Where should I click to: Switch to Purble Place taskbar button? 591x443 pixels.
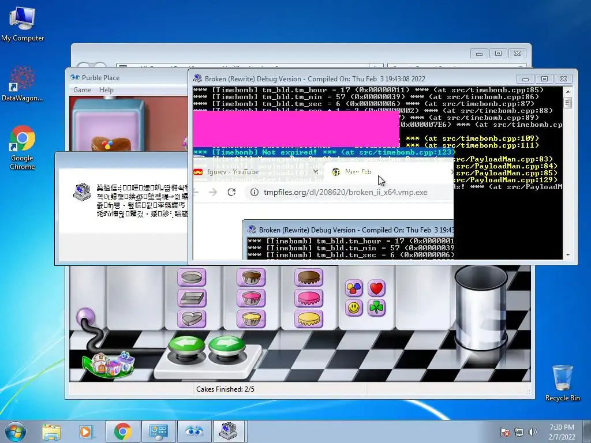pos(194,431)
